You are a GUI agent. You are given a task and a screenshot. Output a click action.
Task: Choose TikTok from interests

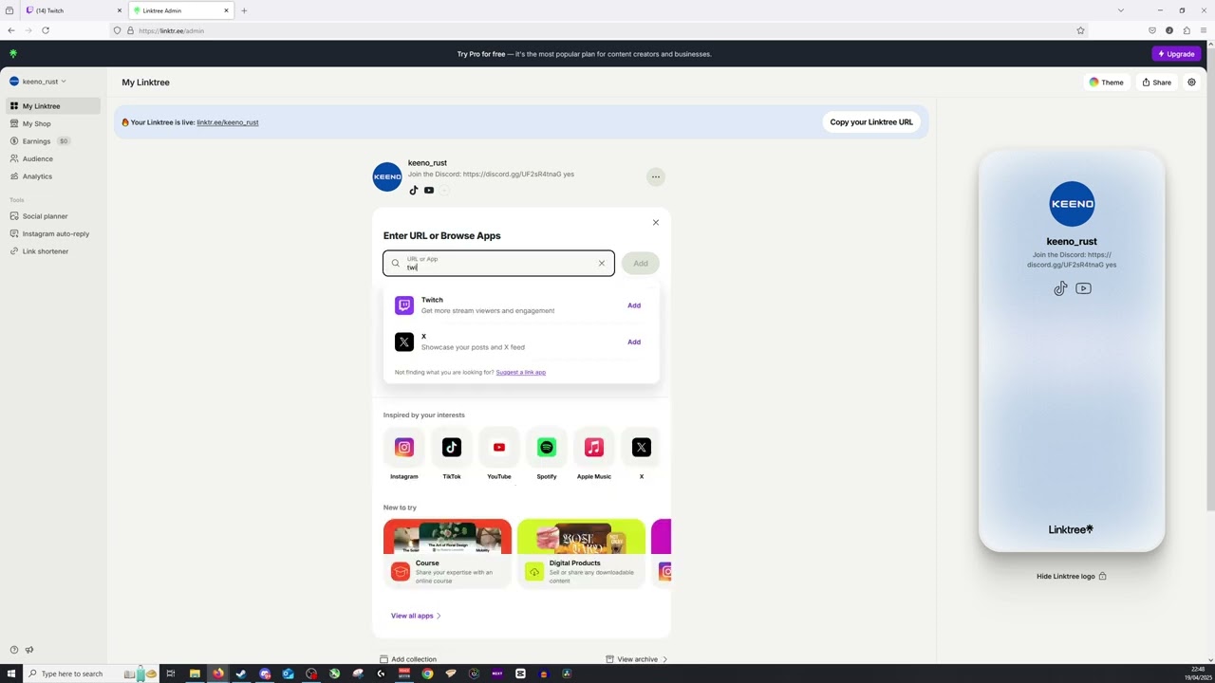[452, 454]
